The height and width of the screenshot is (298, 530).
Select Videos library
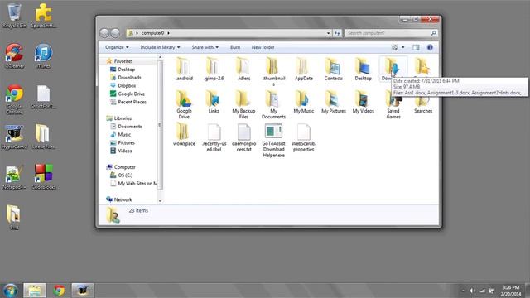(125, 151)
